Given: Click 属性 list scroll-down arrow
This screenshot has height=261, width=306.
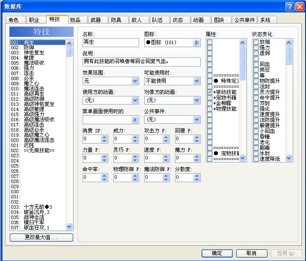Looking at the screenshot, I should click(x=242, y=158).
